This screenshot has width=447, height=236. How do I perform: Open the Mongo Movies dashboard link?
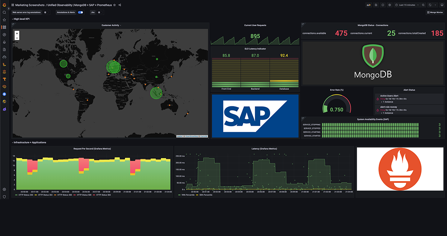434,12
